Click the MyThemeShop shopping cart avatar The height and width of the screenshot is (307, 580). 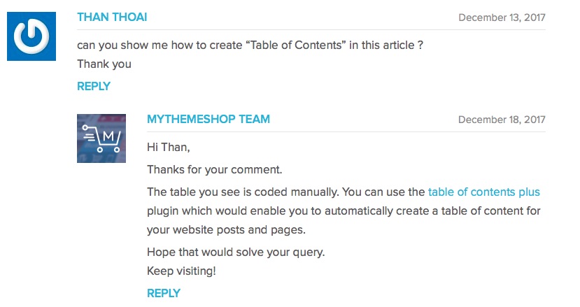coord(101,138)
